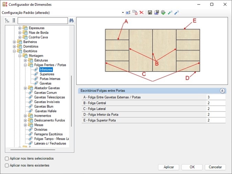
Task: Collapse the Folgas Frentes / Portas node
Action: 25,65
